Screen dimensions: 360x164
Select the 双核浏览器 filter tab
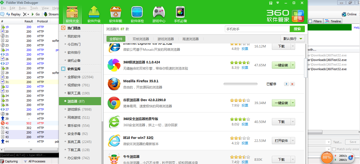coord(141,39)
